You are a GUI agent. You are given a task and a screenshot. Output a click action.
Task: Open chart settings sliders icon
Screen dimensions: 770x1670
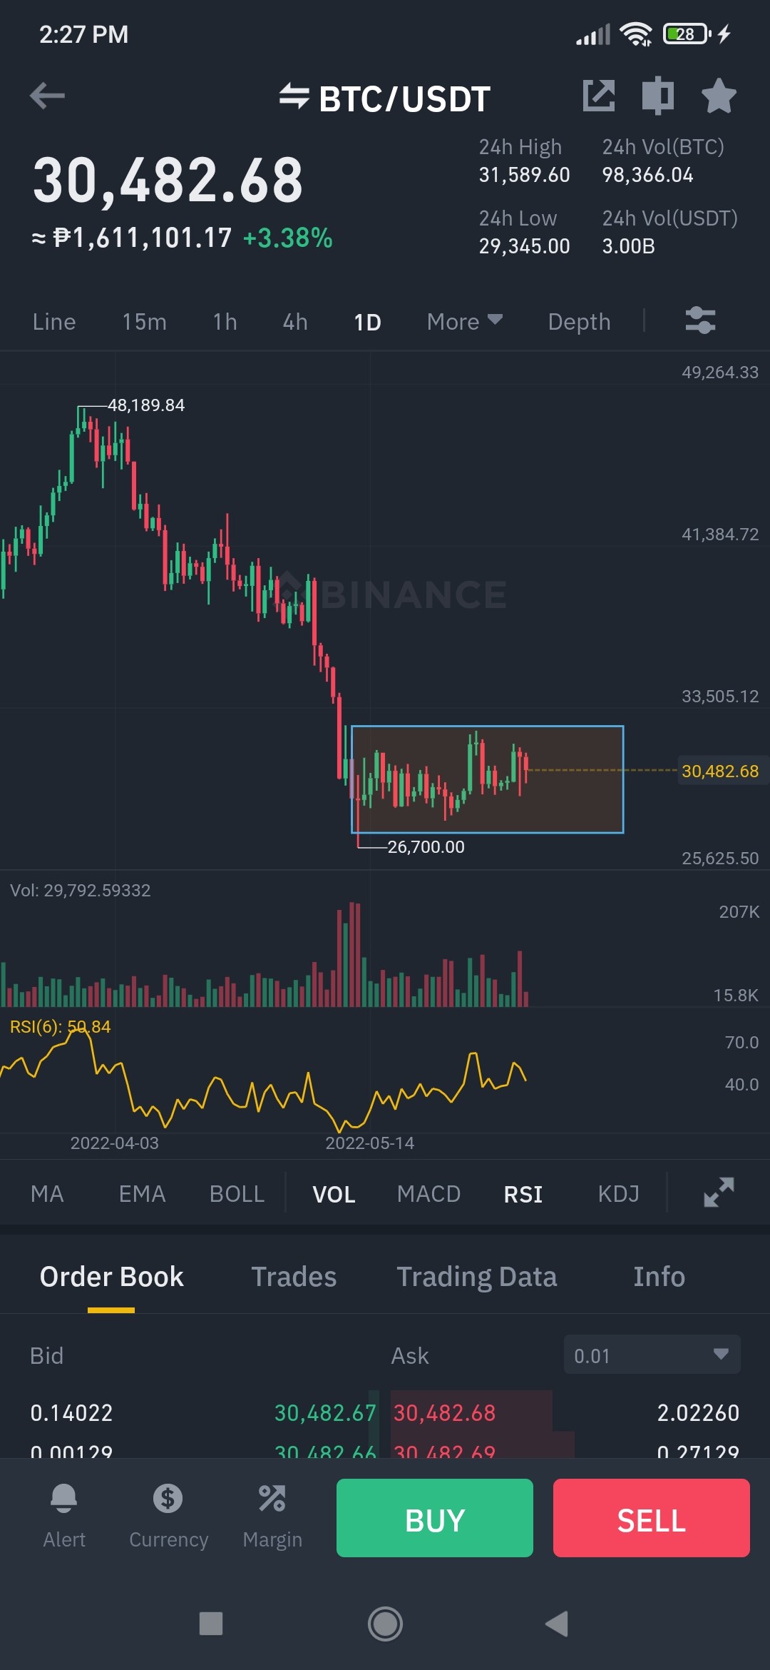(x=700, y=320)
